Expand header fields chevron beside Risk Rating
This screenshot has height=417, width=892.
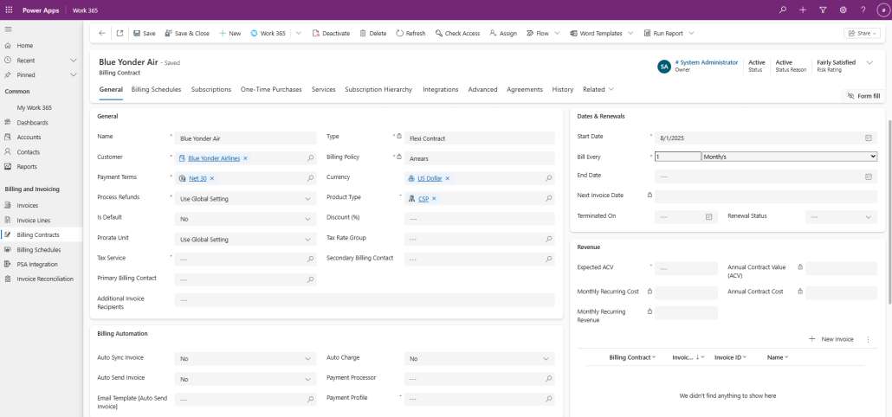coord(869,62)
